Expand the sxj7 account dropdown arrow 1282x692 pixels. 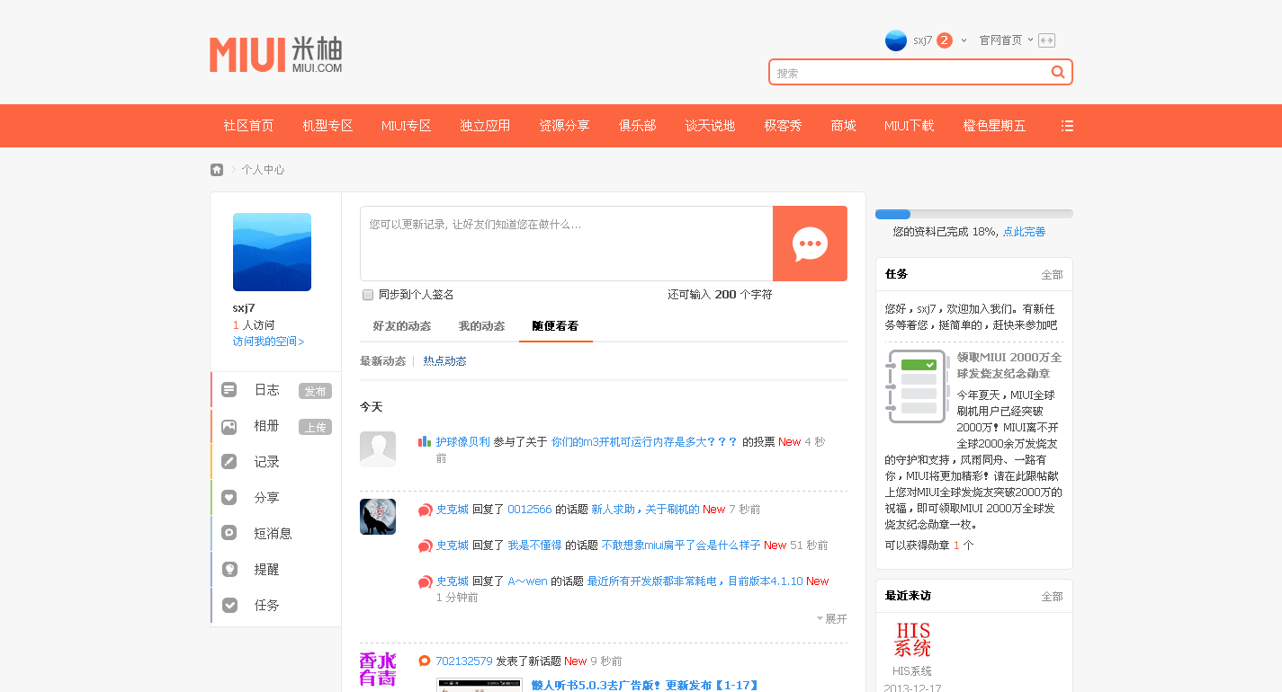coord(964,40)
